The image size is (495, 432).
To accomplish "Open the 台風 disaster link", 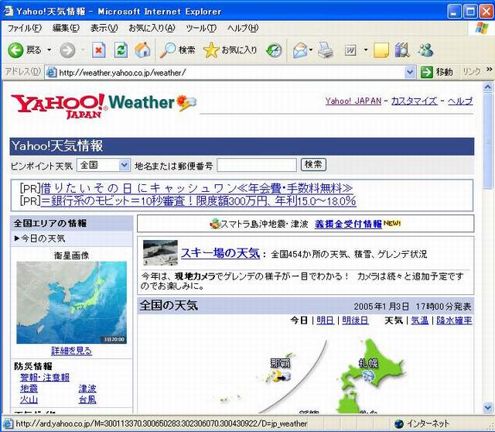I will tap(87, 399).
